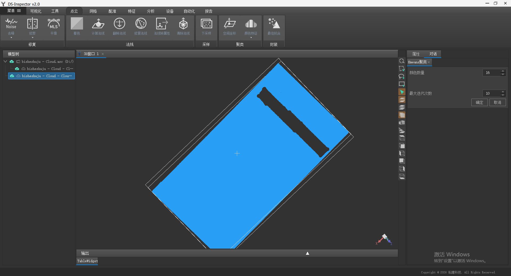Switch to the 网格 ribbon tab
Viewport: 511px width, 276px height.
pyautogui.click(x=93, y=11)
